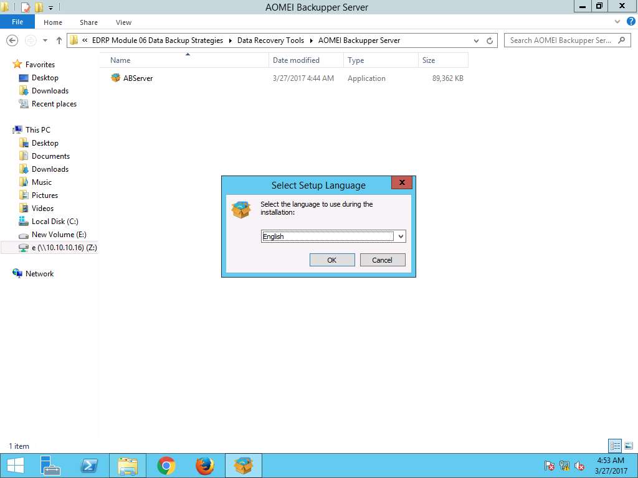The width and height of the screenshot is (638, 478).
Task: Click the muted speaker tray icon
Action: pyautogui.click(x=579, y=466)
